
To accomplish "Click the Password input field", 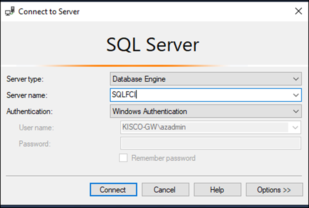I will click(x=211, y=143).
